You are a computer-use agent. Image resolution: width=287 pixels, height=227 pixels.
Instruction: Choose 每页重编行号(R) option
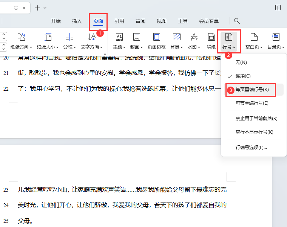pos(254,90)
